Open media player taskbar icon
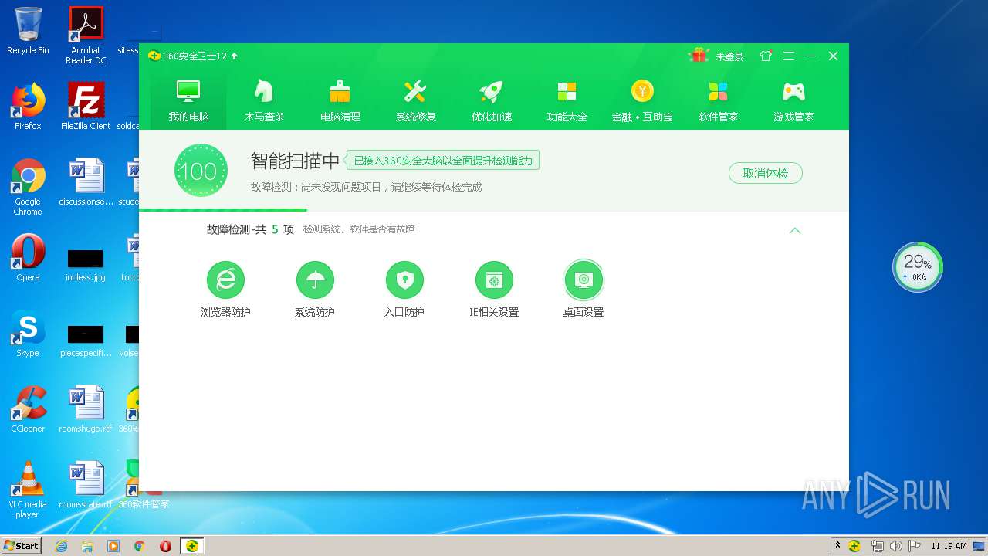988x556 pixels. [113, 546]
